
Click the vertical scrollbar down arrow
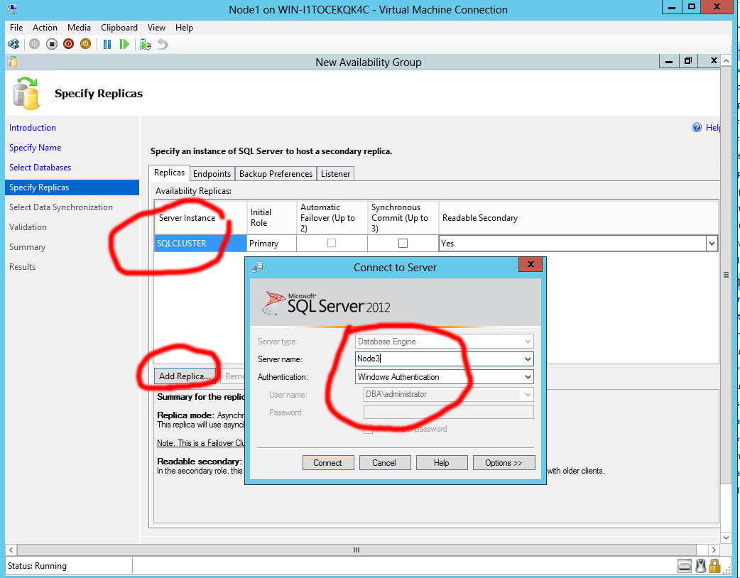point(726,538)
